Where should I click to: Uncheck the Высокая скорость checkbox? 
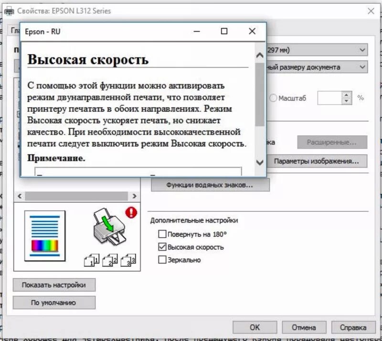pos(162,247)
